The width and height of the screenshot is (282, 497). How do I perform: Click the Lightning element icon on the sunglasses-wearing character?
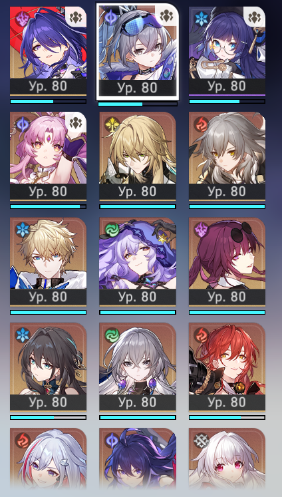point(202,230)
